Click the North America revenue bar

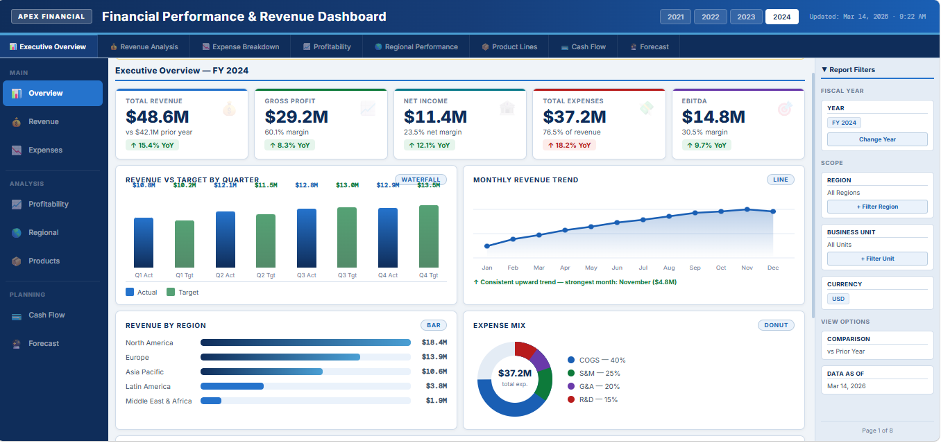click(305, 342)
